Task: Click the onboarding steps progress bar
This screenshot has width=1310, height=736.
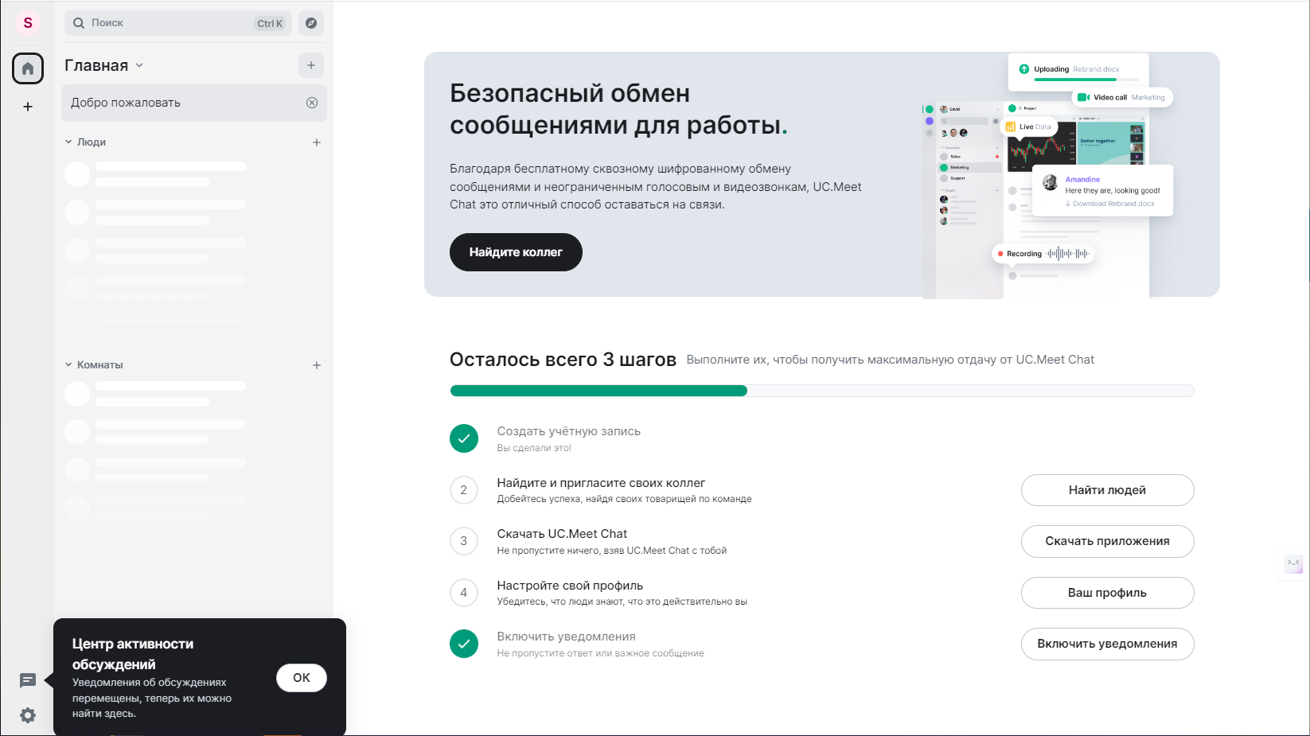Action: point(821,391)
